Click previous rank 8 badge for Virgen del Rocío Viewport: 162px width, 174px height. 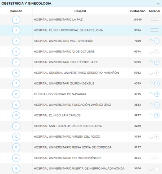[157, 137]
